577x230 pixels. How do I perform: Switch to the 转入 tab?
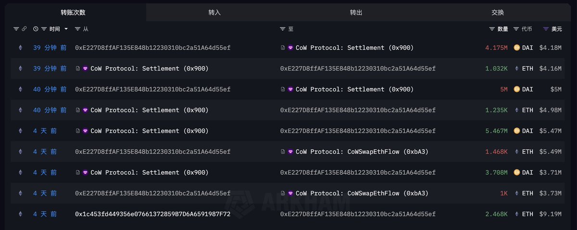click(x=214, y=12)
